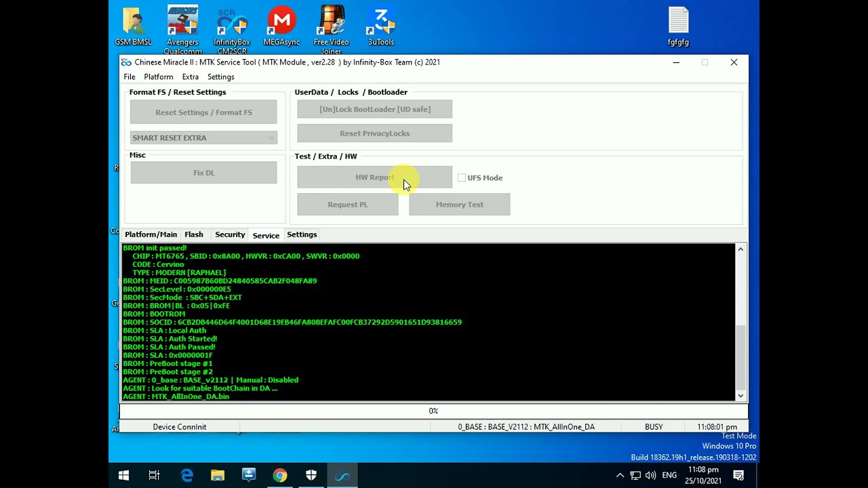Click log line BROM : BOOTROM

tap(154, 314)
